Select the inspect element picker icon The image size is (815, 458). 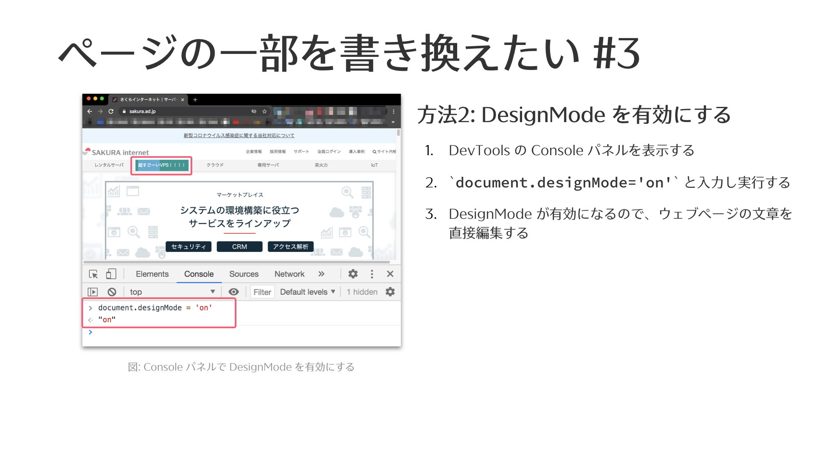click(93, 274)
